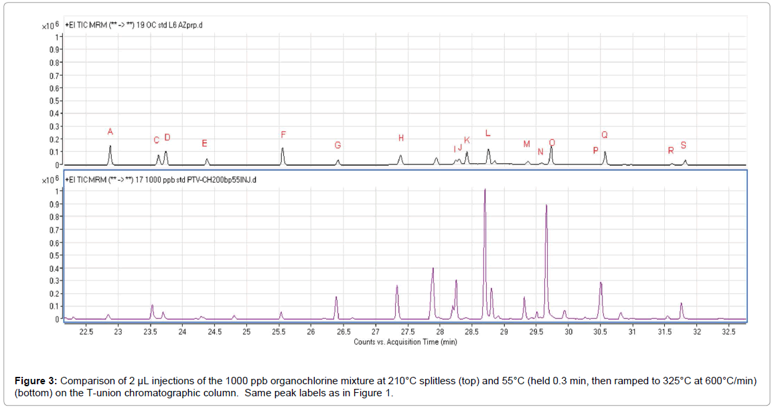Click the 23 tick on the time axis
The width and height of the screenshot is (774, 409).
tap(118, 331)
